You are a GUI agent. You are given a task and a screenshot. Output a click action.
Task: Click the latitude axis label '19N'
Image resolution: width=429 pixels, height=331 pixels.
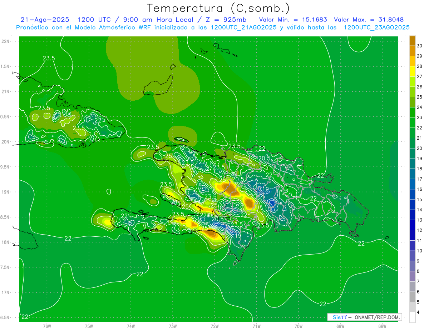pos(6,192)
